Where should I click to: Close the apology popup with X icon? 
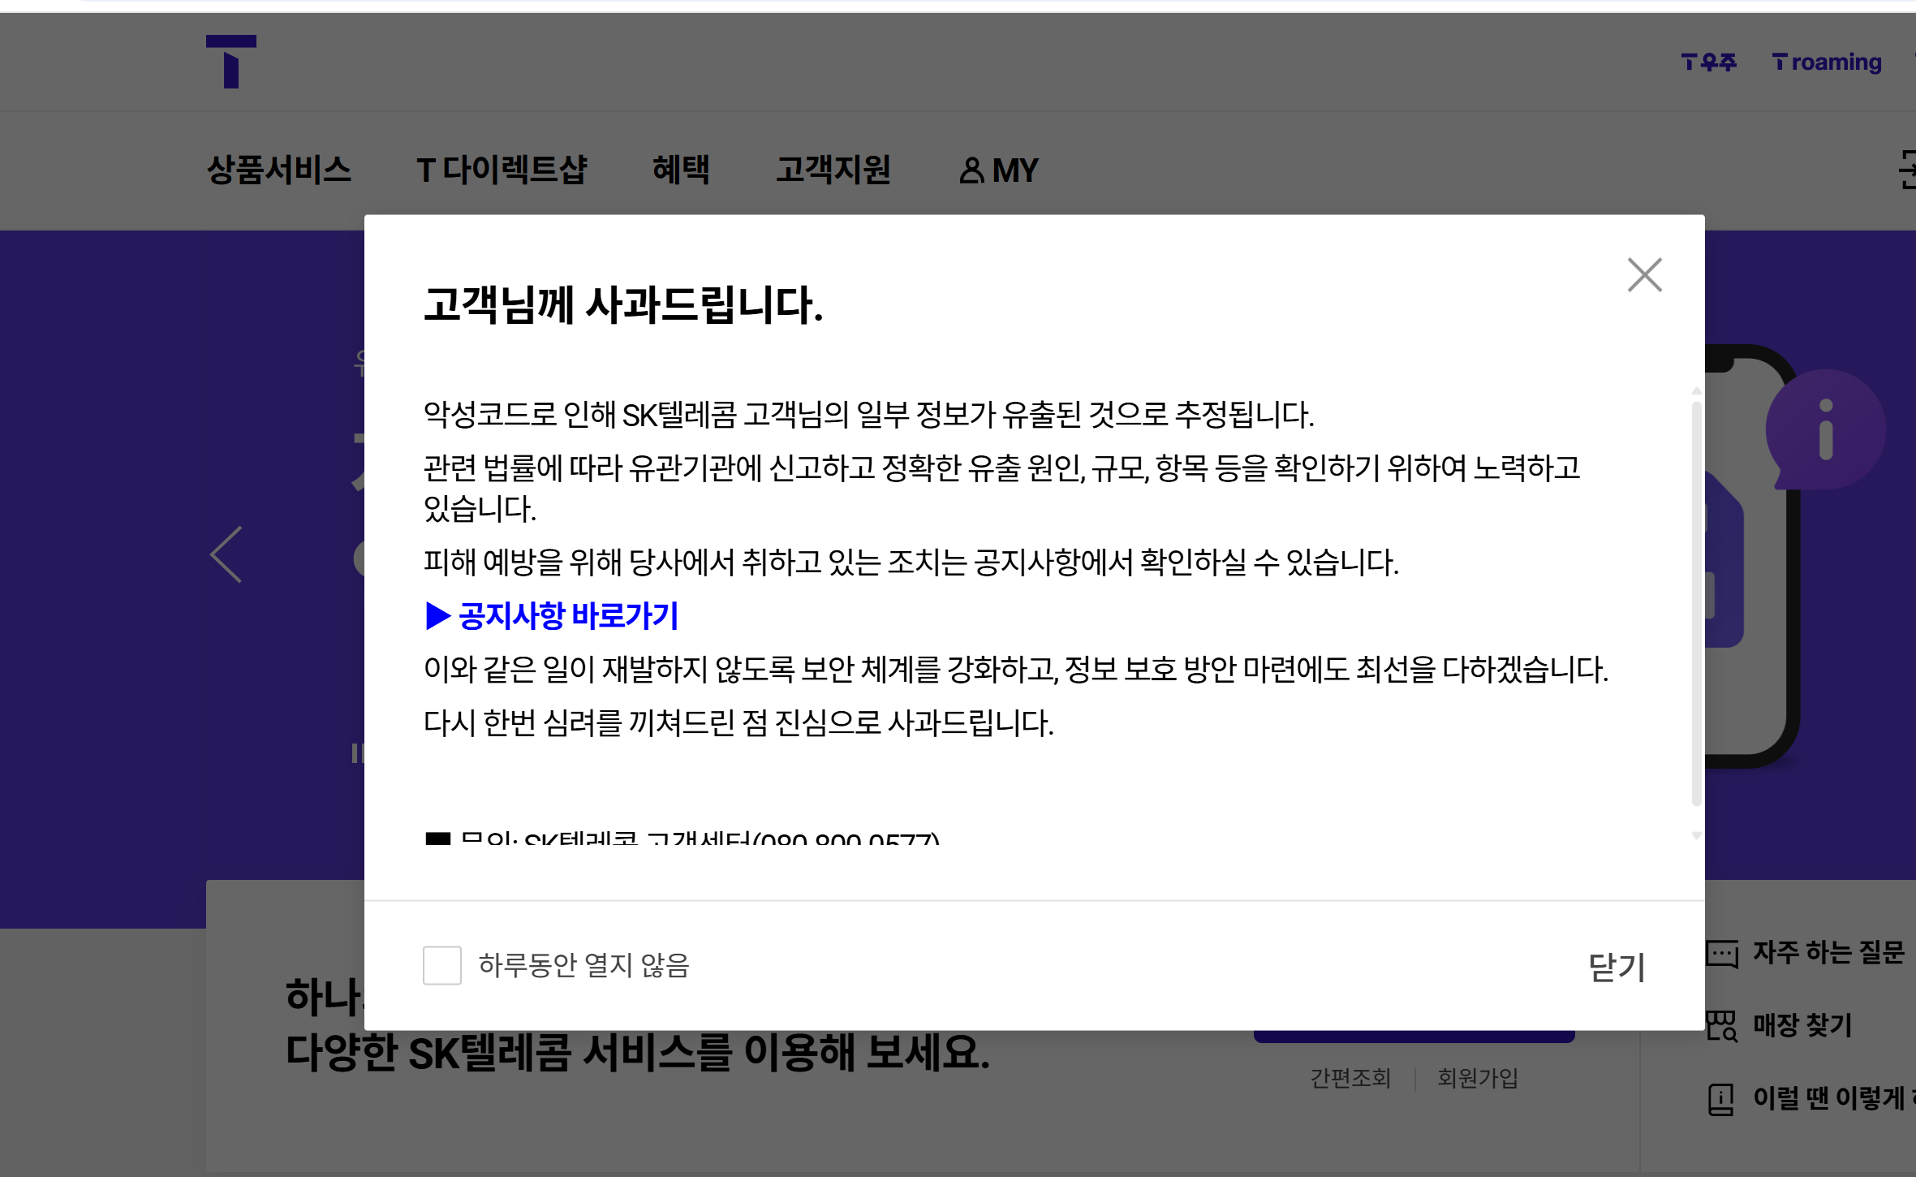[1644, 275]
